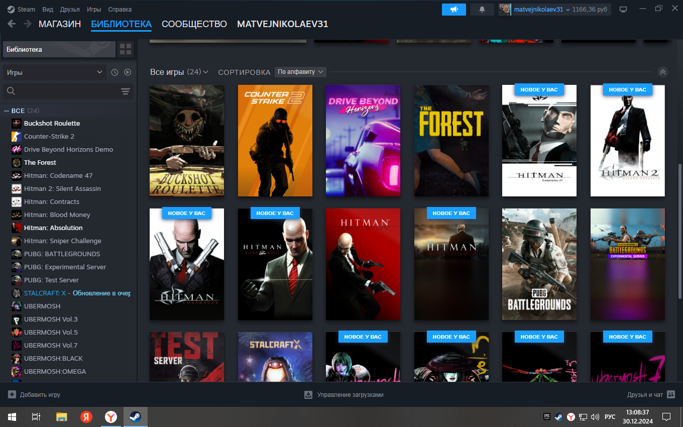Open the Игры menu
The image size is (683, 427).
coord(94,10)
